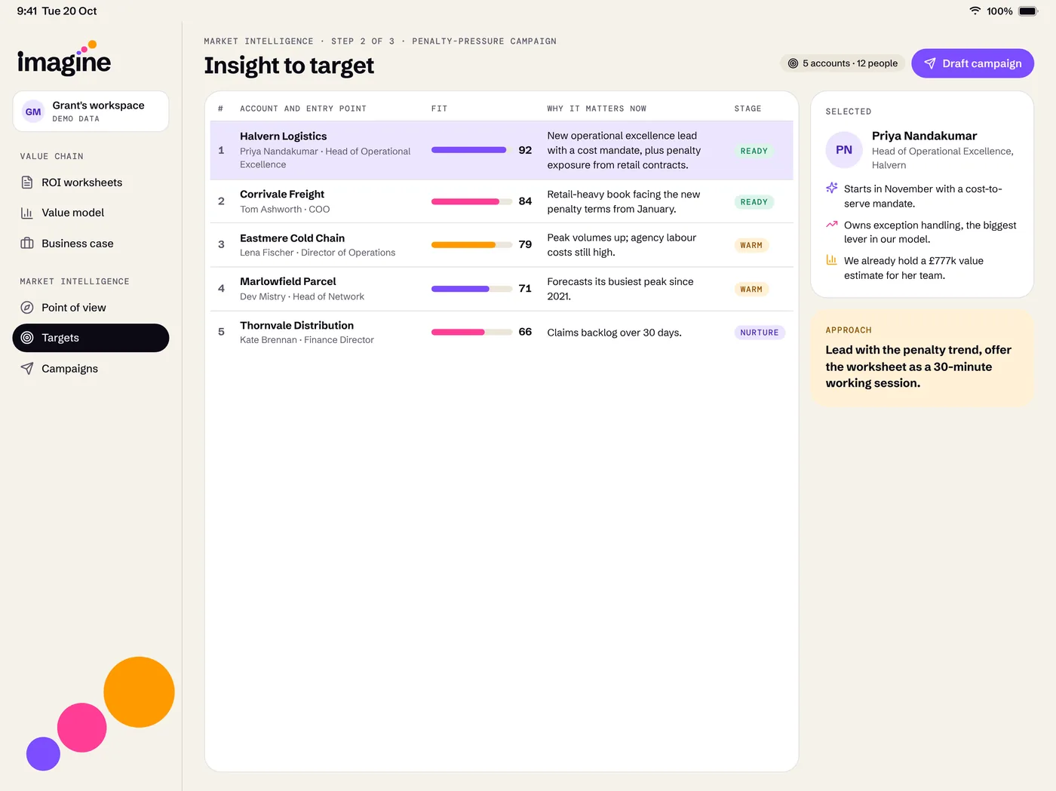Click the FIT column header
The height and width of the screenshot is (791, 1056).
point(440,109)
